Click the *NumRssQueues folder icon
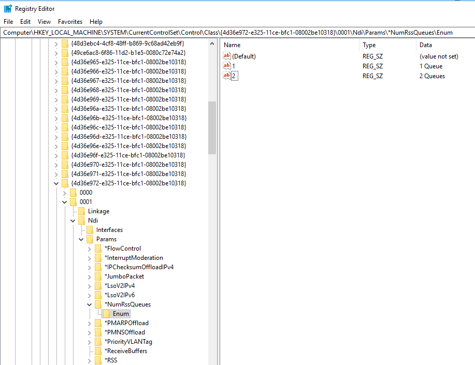The width and height of the screenshot is (475, 365). 98,304
